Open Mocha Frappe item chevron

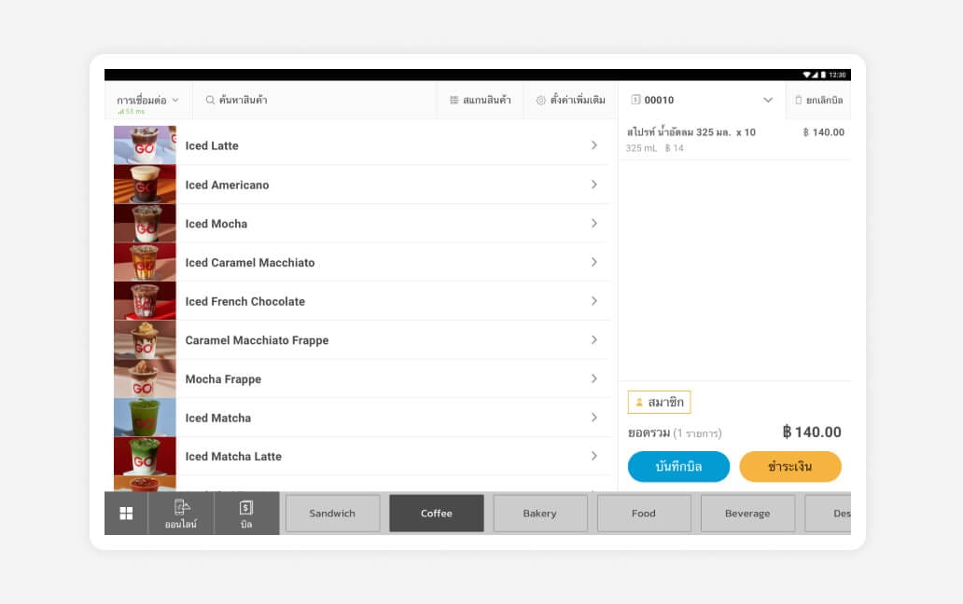tap(593, 378)
